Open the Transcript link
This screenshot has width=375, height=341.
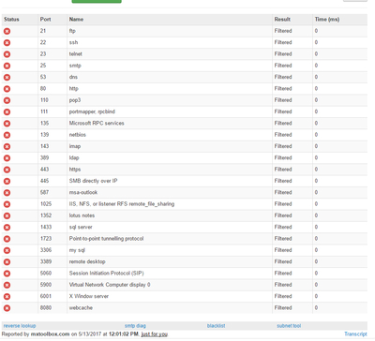click(355, 334)
